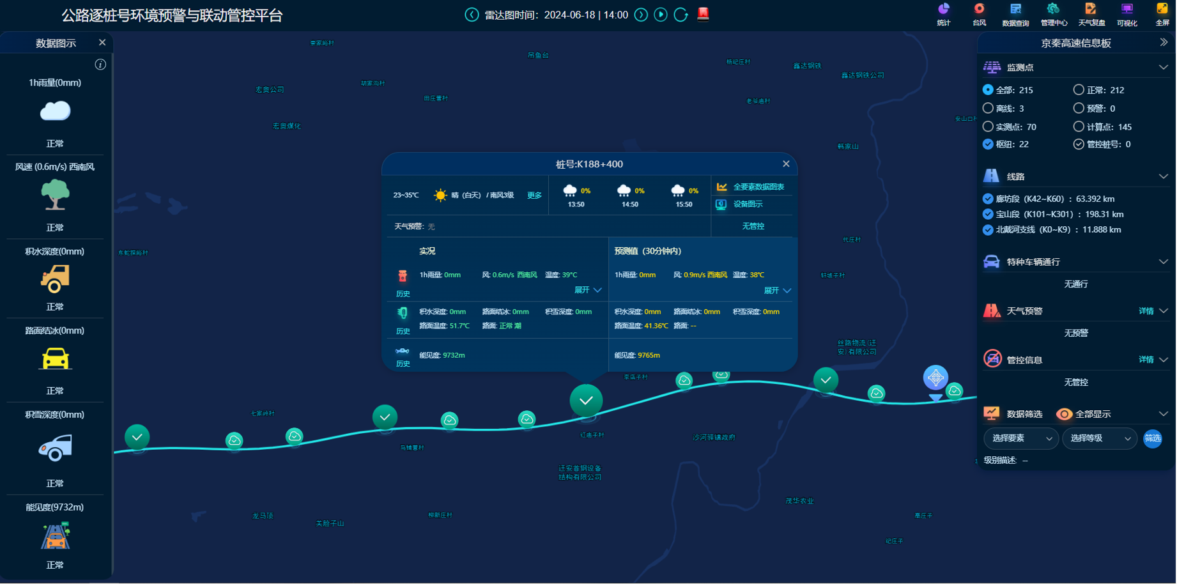Screen dimensions: 1177x584
Task: Uncheck the 廊坊段 (K42~K60) route checkbox
Action: click(x=989, y=199)
